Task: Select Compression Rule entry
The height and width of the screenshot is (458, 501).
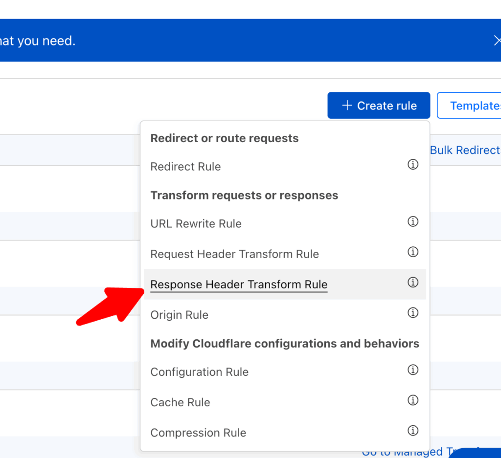Action: tap(198, 433)
